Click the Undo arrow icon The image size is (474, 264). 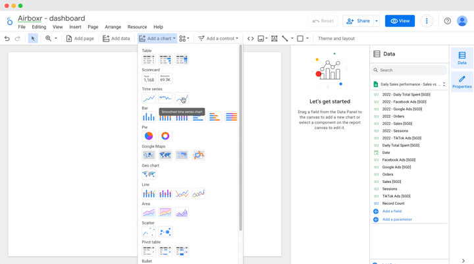tap(7, 38)
